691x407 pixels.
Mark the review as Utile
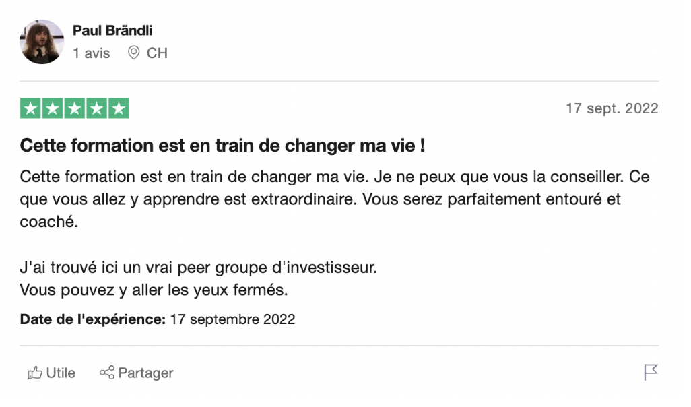(x=52, y=373)
